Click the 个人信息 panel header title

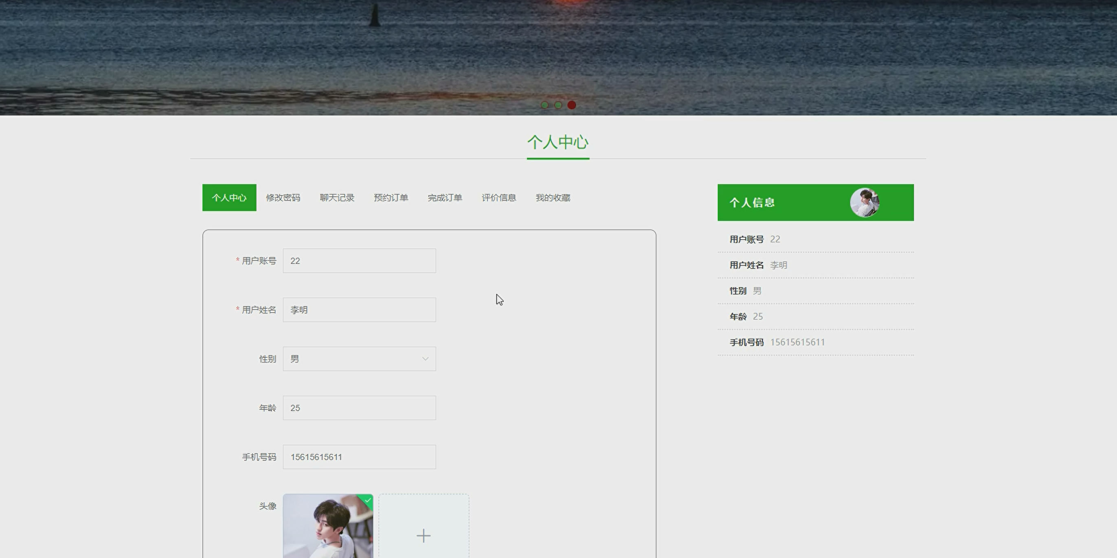coord(752,202)
